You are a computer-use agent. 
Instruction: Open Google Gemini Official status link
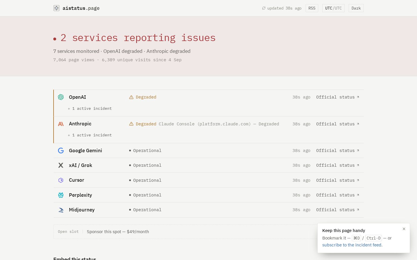click(338, 151)
